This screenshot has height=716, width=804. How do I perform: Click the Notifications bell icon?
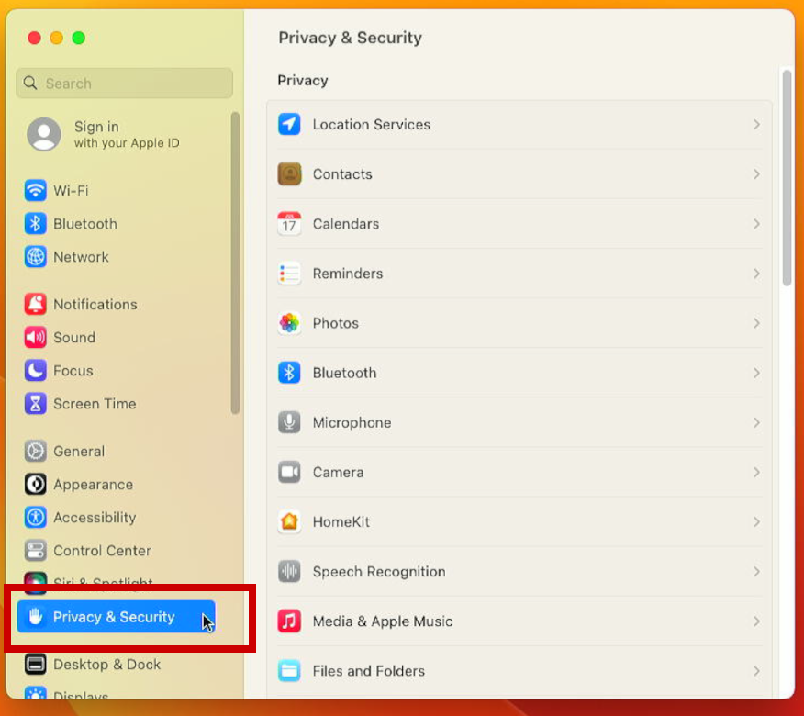[x=36, y=304]
